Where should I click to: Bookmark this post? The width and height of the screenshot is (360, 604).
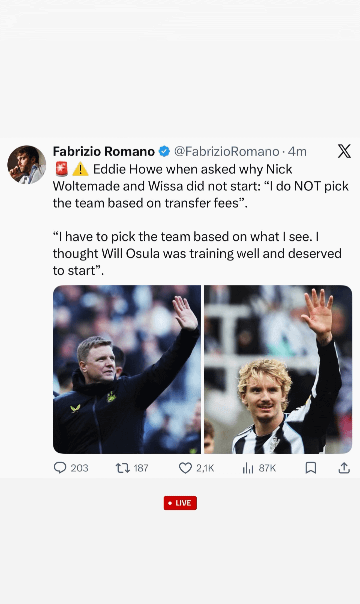[311, 468]
